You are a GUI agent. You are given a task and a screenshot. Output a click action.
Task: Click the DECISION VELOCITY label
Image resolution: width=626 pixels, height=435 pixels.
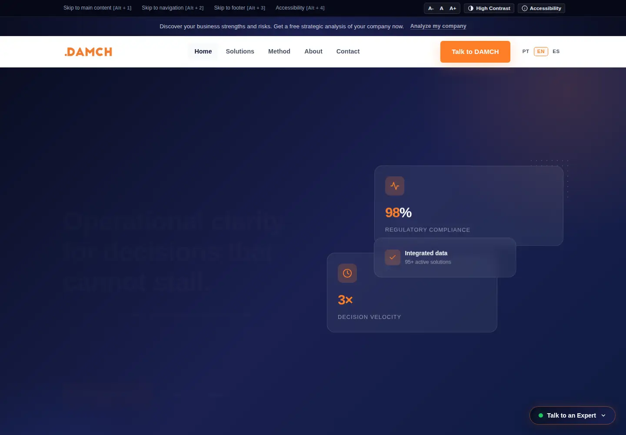(x=369, y=317)
